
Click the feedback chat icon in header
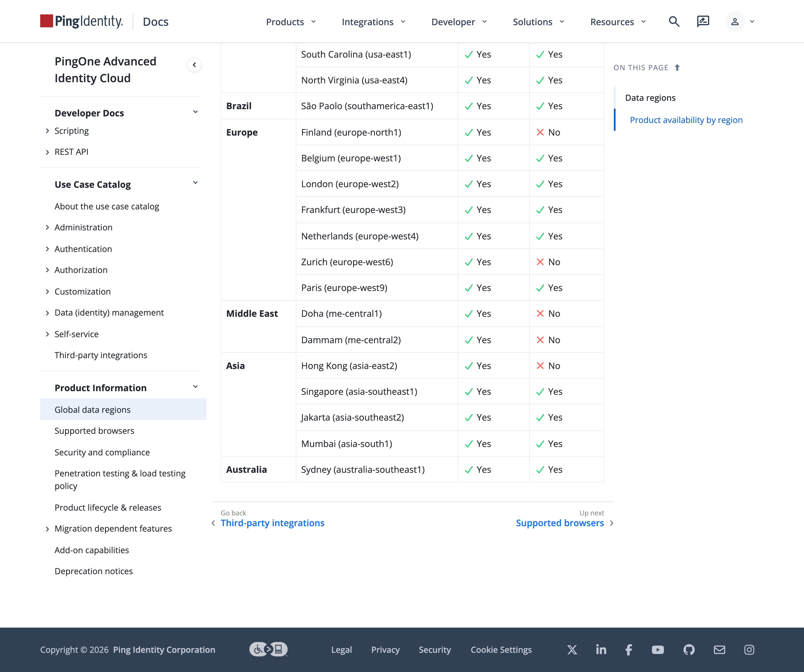coord(703,21)
